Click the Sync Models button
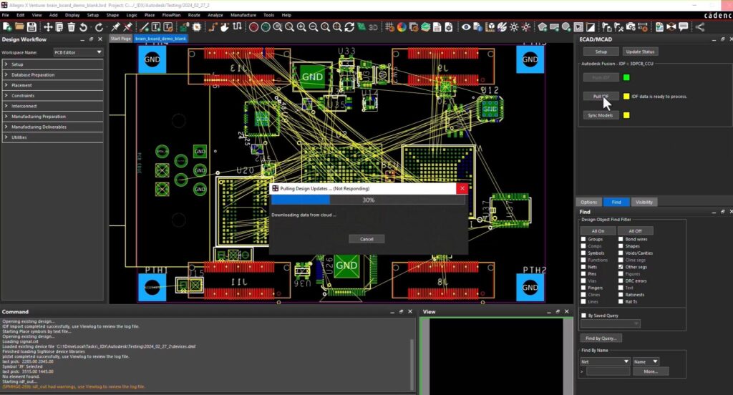This screenshot has width=733, height=395. [x=601, y=115]
